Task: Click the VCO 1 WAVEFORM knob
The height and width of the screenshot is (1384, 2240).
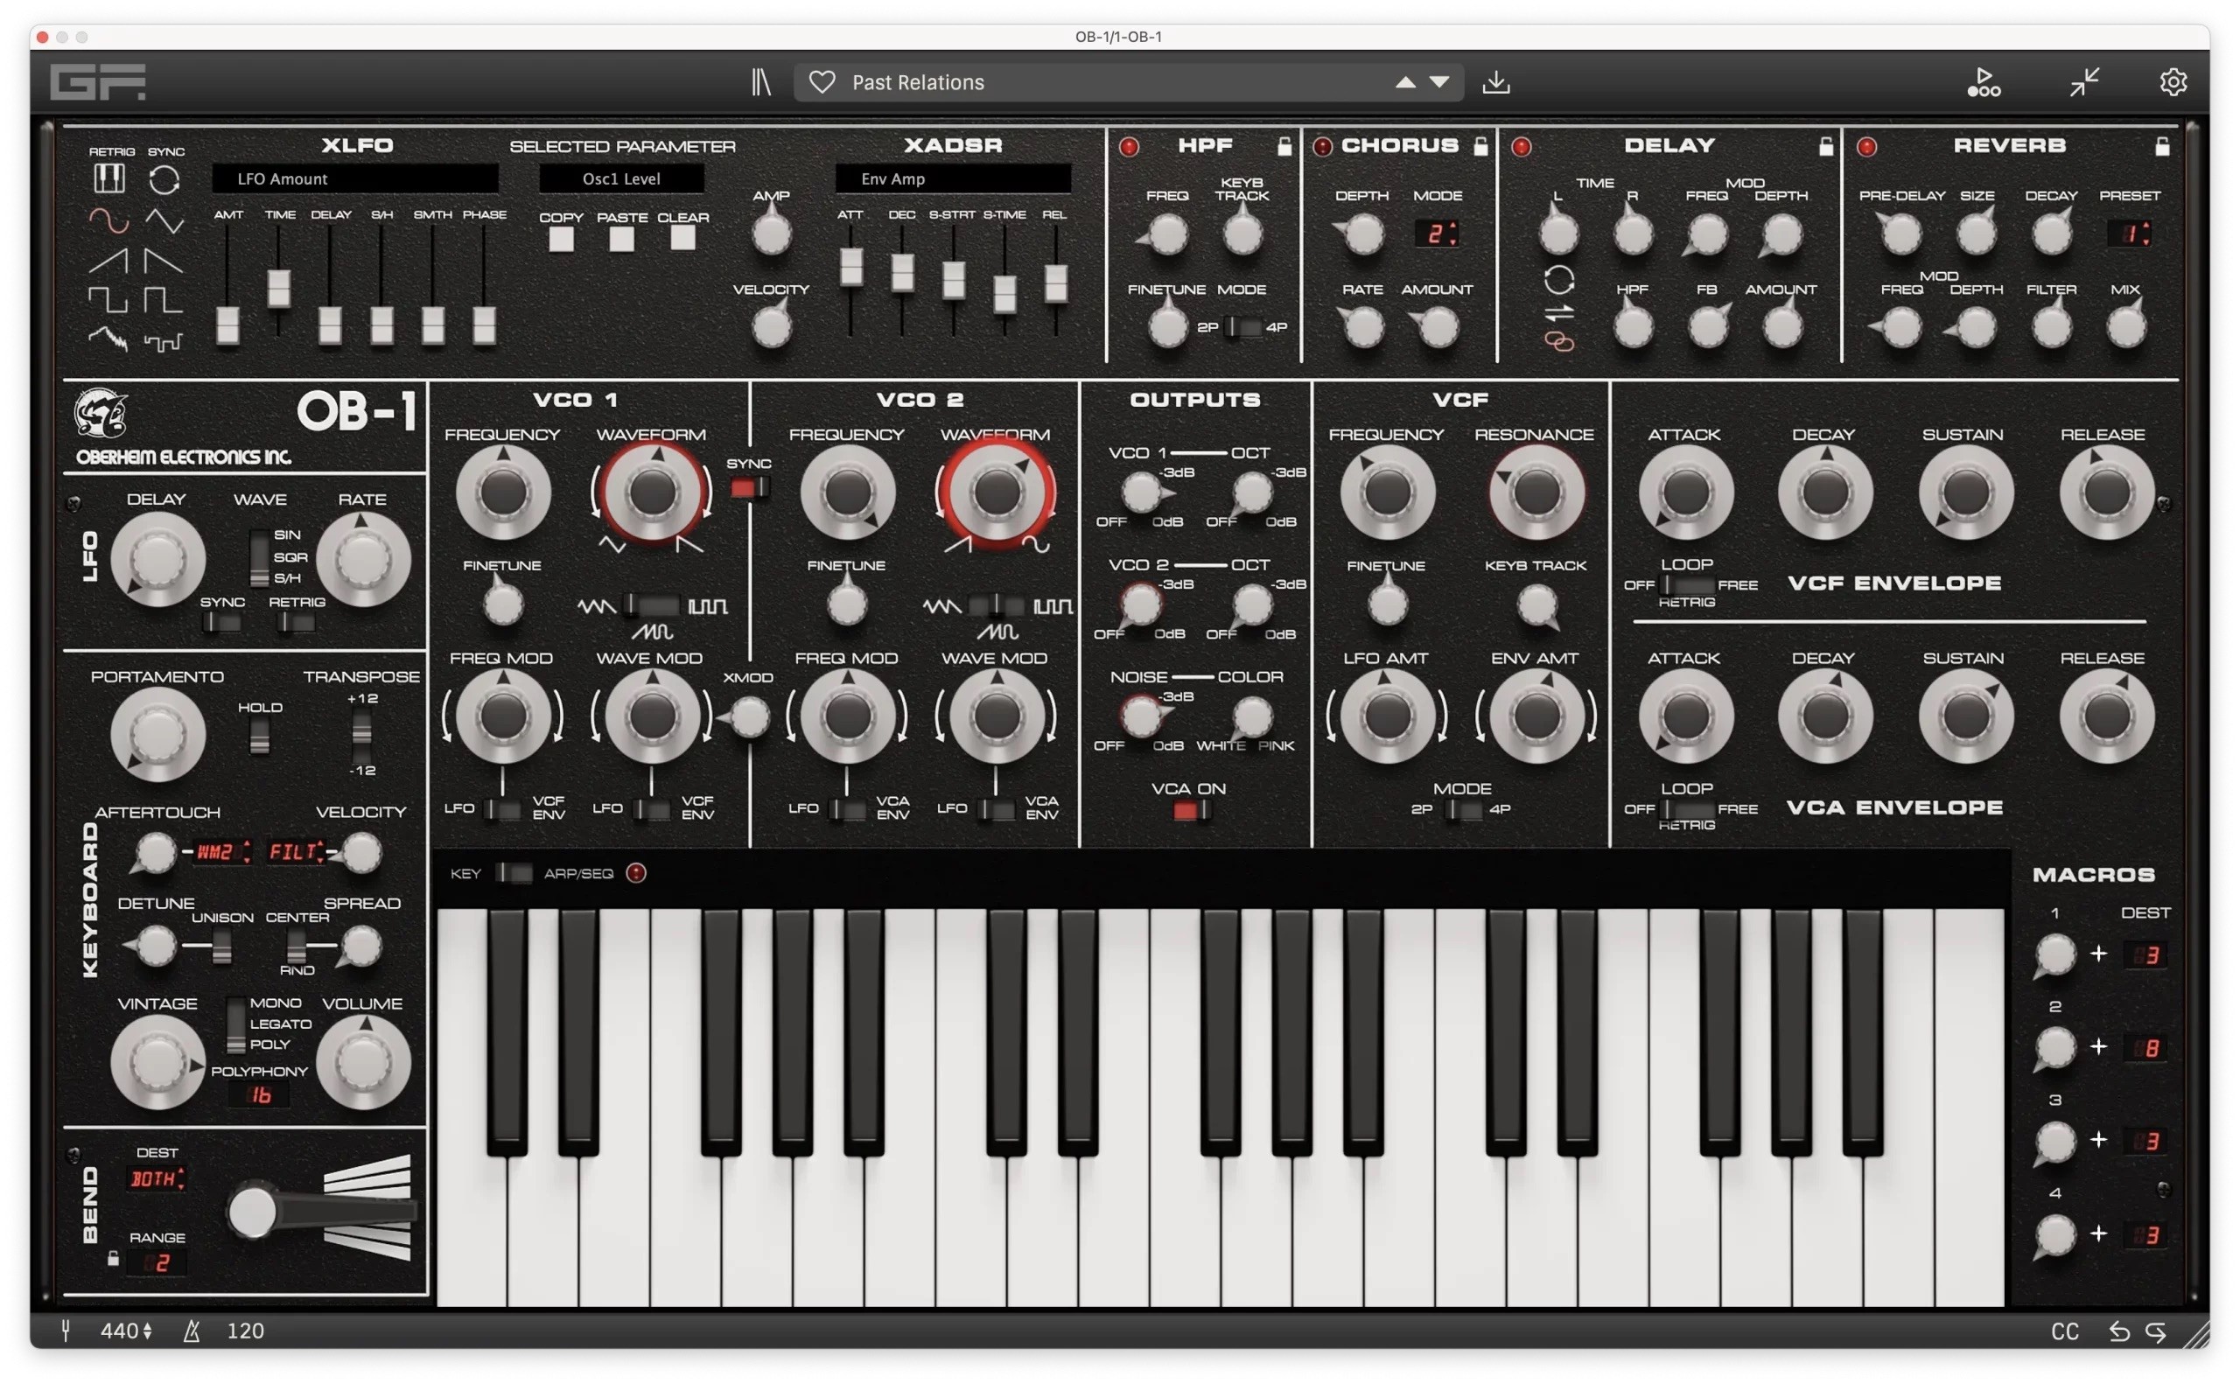Action: (651, 492)
